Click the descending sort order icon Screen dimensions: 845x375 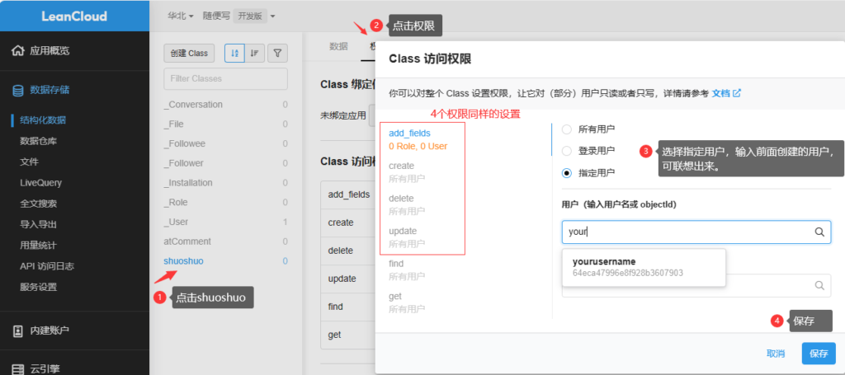pos(256,53)
